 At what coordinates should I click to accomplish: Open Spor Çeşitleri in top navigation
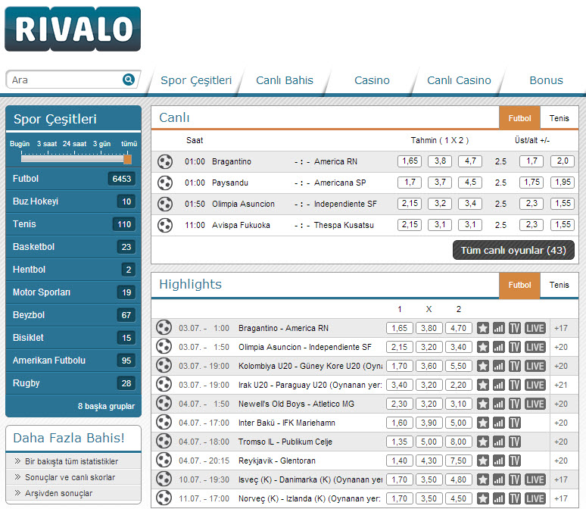click(x=196, y=80)
